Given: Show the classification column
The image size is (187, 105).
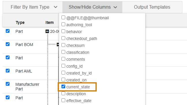Looking at the screenshot, I should (63, 52).
